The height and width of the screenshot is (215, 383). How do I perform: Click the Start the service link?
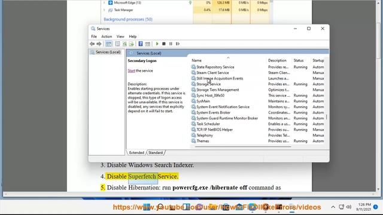[x=131, y=70]
